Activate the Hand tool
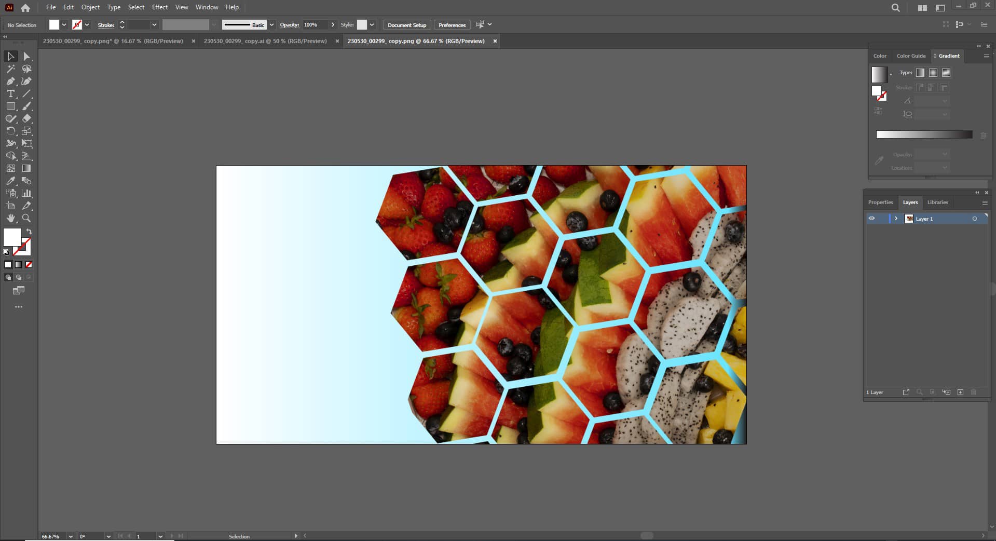996x541 pixels. pyautogui.click(x=10, y=218)
